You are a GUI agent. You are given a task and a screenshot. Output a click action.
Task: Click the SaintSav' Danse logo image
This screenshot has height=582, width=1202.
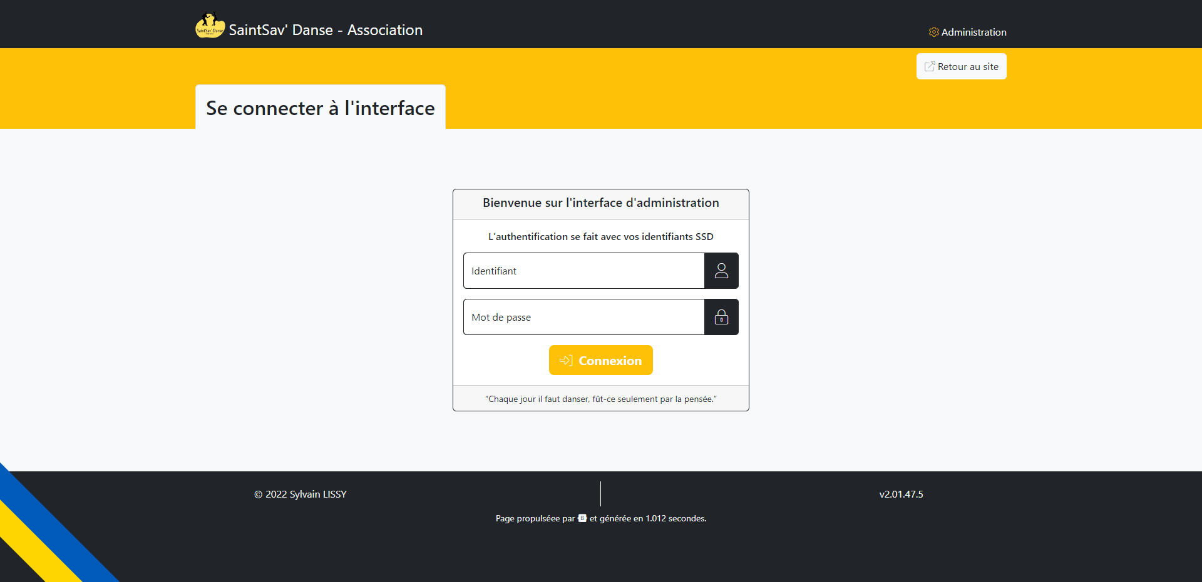coord(210,26)
